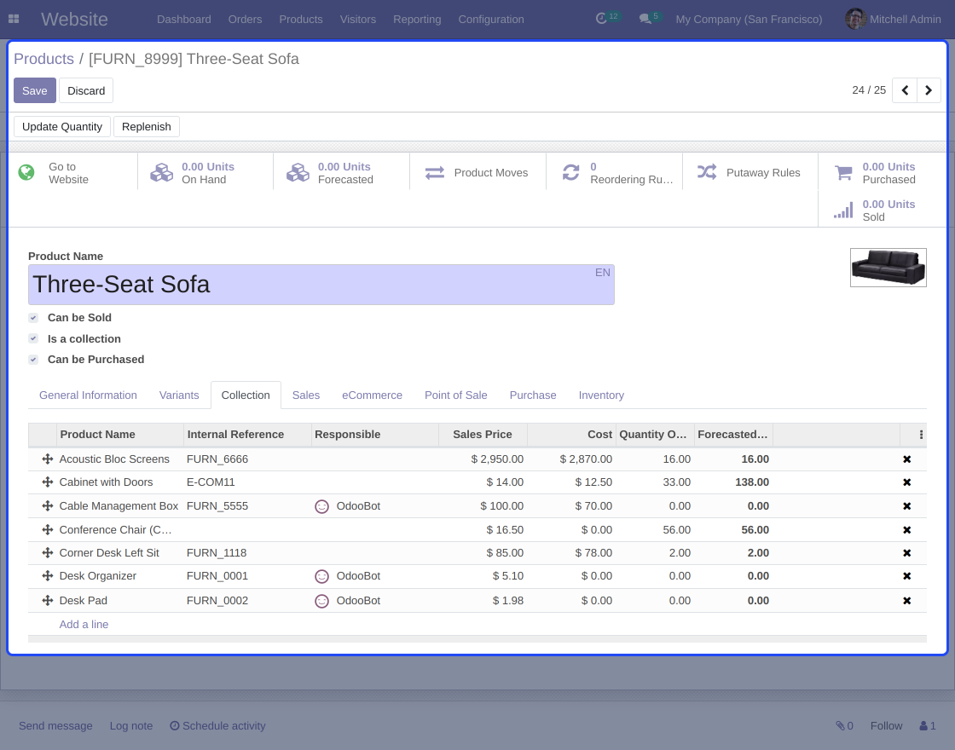The image size is (955, 750).
Task: Go back to Products breadcrumb
Action: [43, 59]
